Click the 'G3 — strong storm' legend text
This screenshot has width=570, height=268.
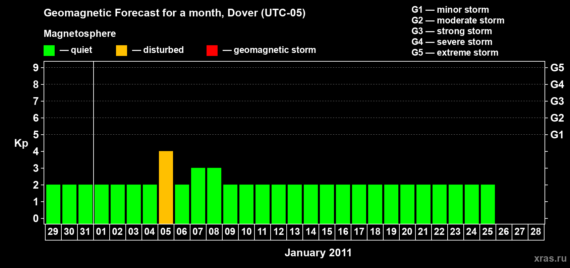(452, 31)
